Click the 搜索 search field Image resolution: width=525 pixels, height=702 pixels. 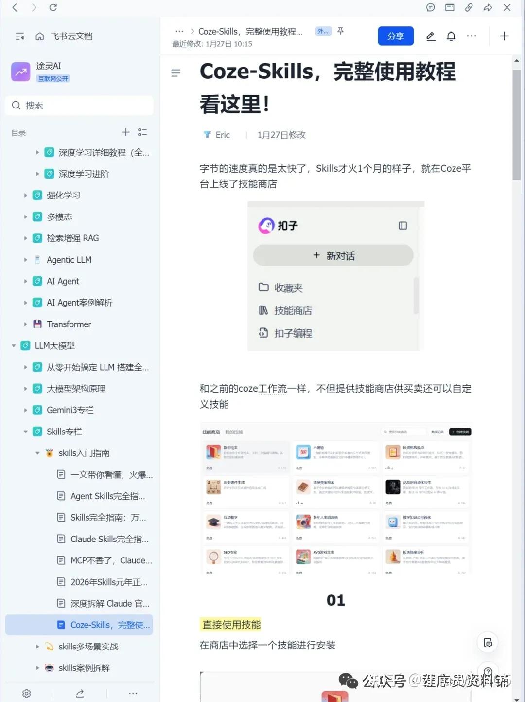click(x=79, y=106)
